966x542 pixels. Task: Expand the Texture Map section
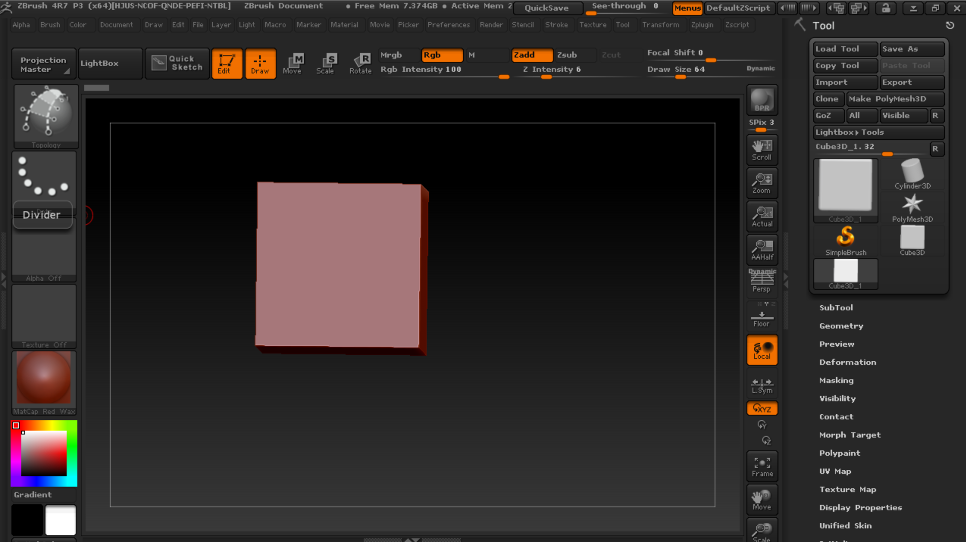pos(848,490)
